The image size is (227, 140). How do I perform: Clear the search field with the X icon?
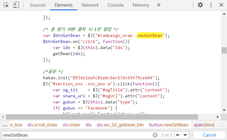155,135
